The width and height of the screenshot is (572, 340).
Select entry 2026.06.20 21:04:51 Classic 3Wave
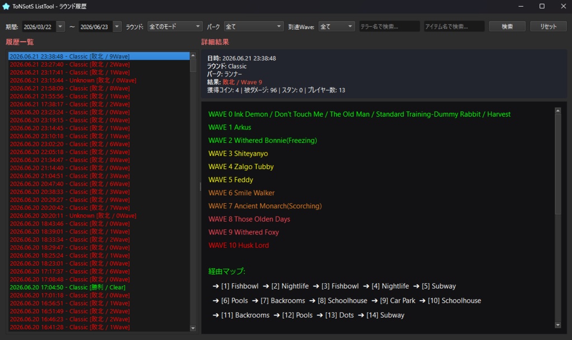[x=99, y=176]
